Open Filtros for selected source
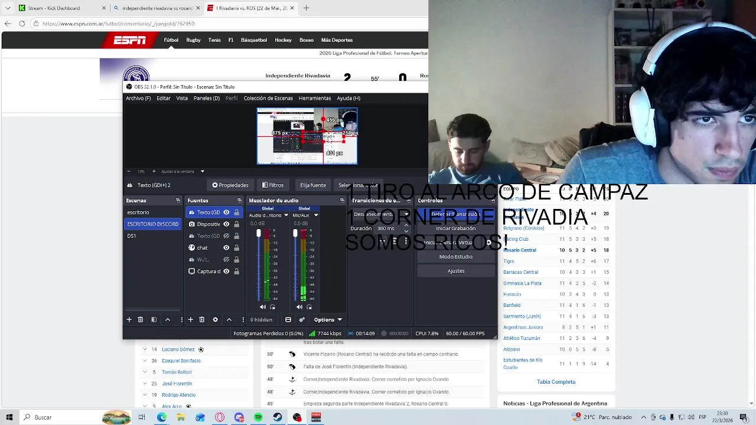The width and height of the screenshot is (756, 425). (273, 185)
